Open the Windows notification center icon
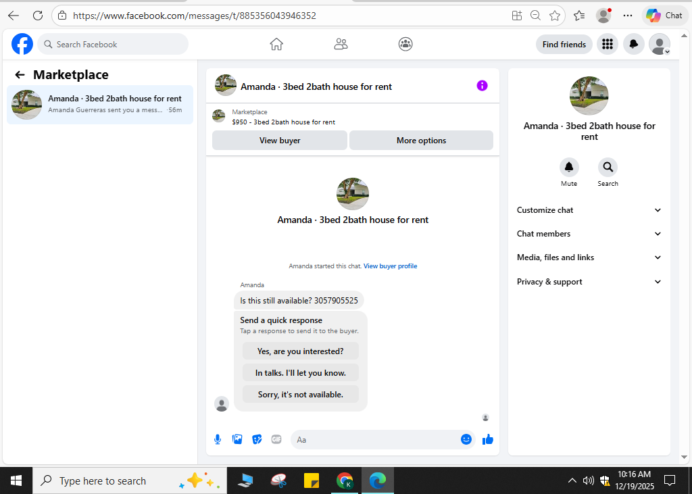This screenshot has width=692, height=494. pyautogui.click(x=670, y=480)
